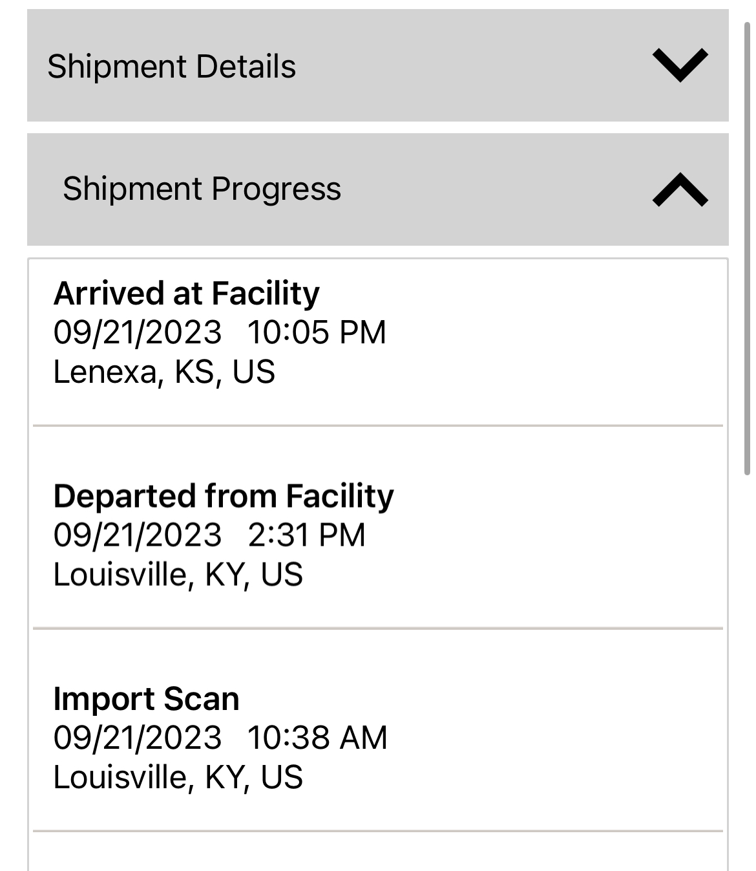Select the Departed from Facility heading
Viewport: 756px width, 871px height.
[x=224, y=496]
